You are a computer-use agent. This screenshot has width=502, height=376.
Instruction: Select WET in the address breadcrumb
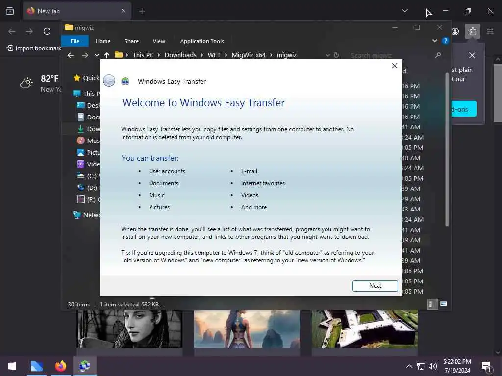tap(214, 55)
